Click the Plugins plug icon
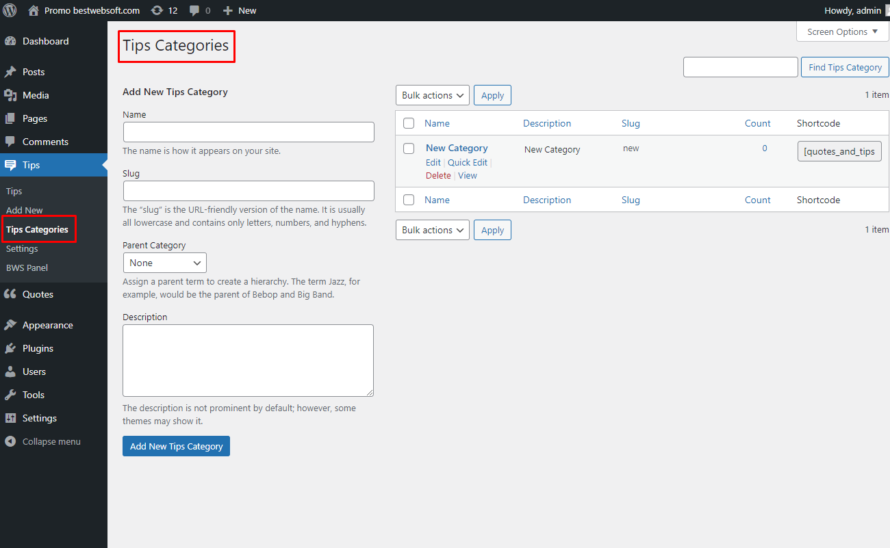890x548 pixels. (10, 348)
